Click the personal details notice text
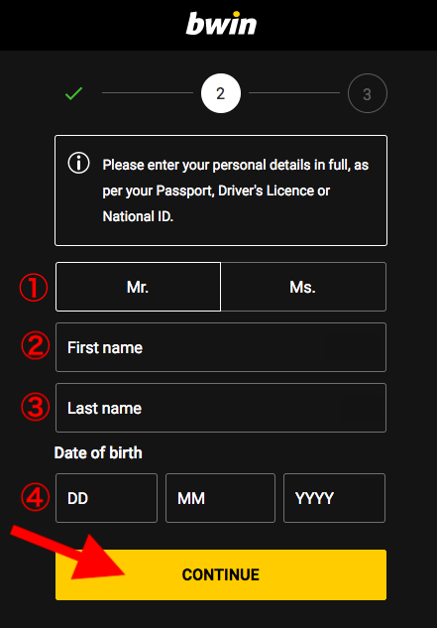Viewport: 437px width, 628px height. coord(235,190)
